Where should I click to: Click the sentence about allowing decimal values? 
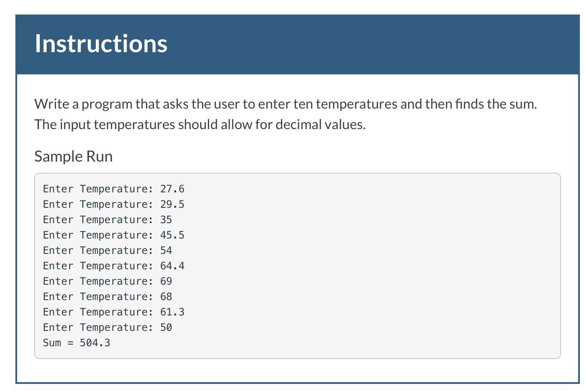click(x=200, y=124)
